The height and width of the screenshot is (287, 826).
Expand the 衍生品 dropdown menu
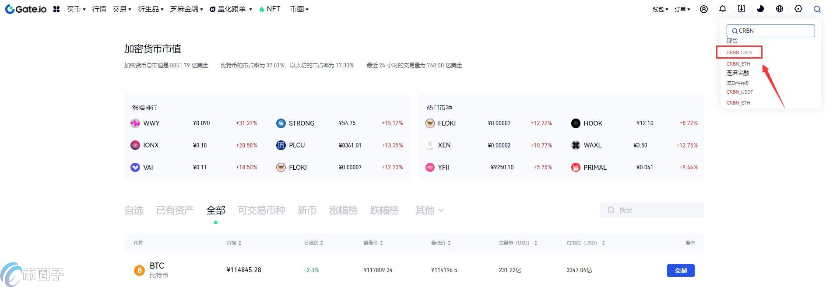tap(151, 9)
